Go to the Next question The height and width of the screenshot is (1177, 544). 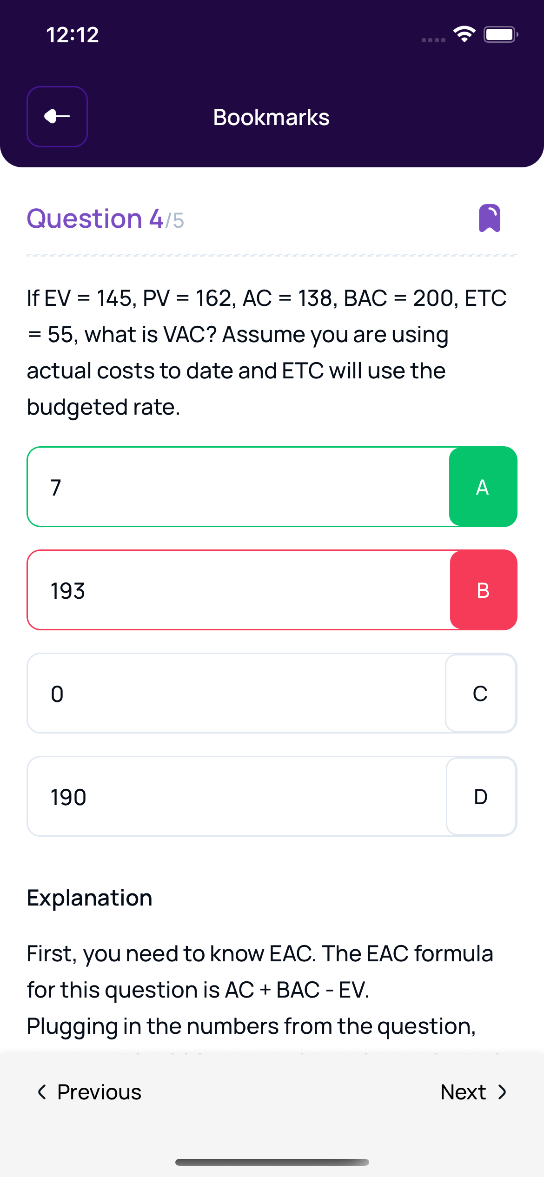473,1092
